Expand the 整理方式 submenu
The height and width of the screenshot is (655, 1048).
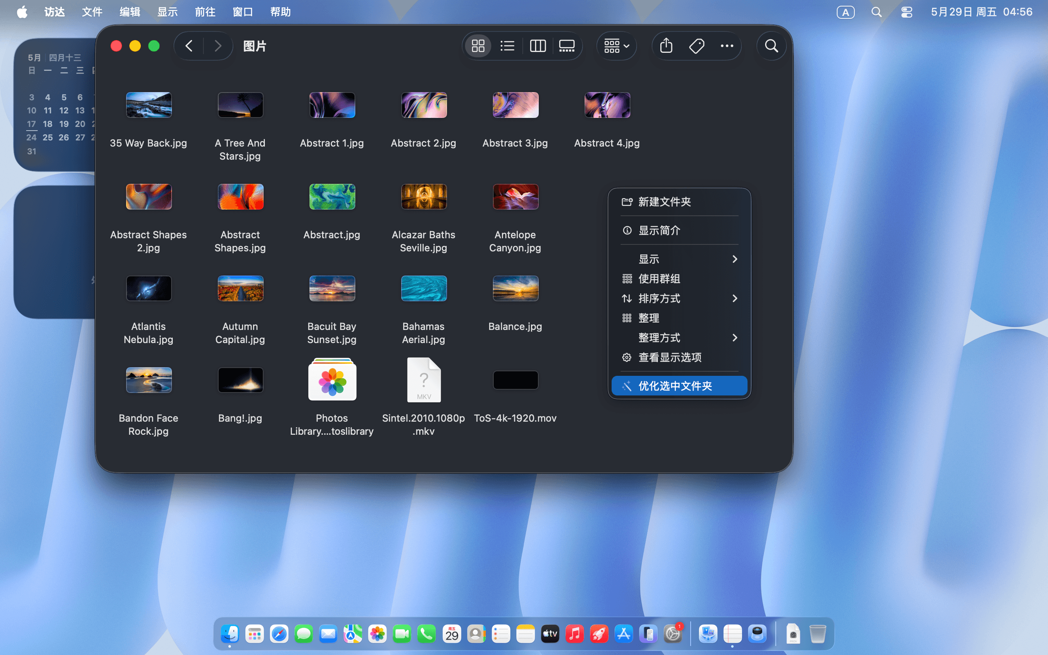[680, 338]
